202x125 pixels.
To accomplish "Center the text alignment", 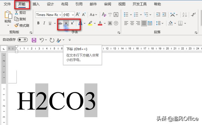I will 132,23.
